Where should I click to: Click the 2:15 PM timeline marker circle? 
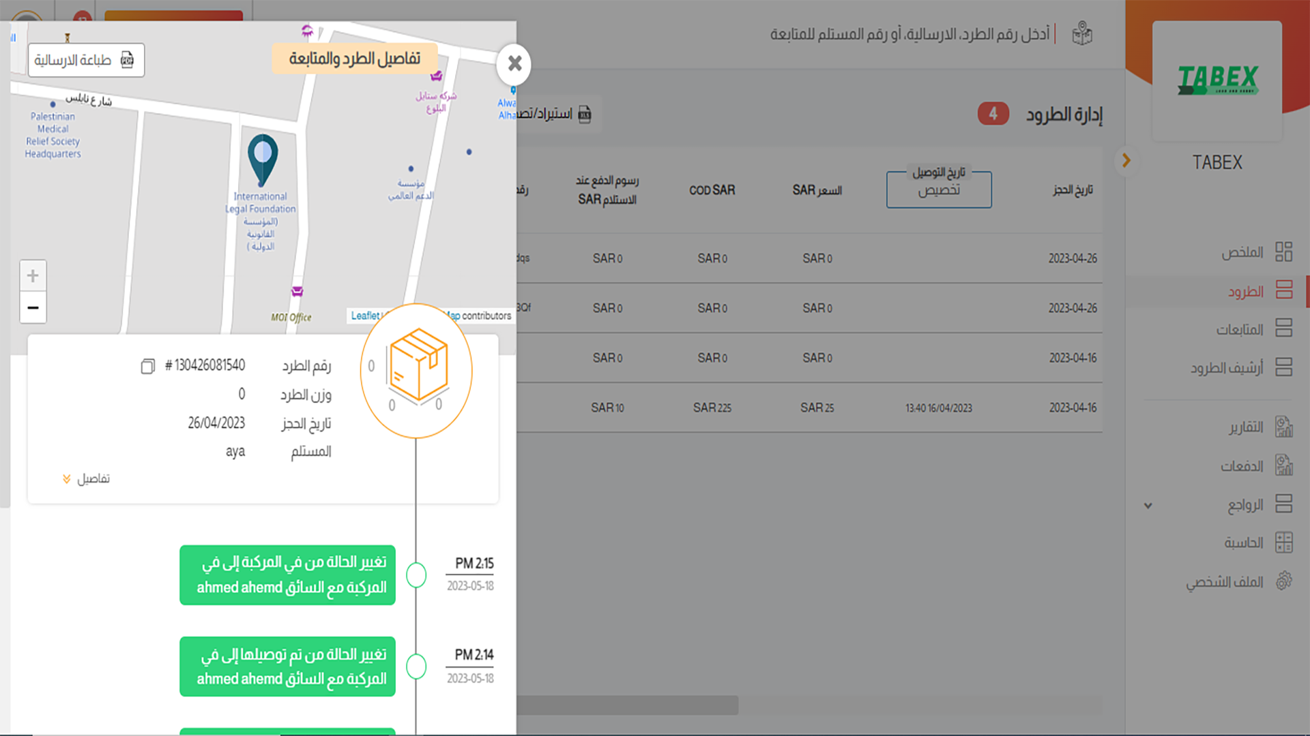tap(416, 575)
